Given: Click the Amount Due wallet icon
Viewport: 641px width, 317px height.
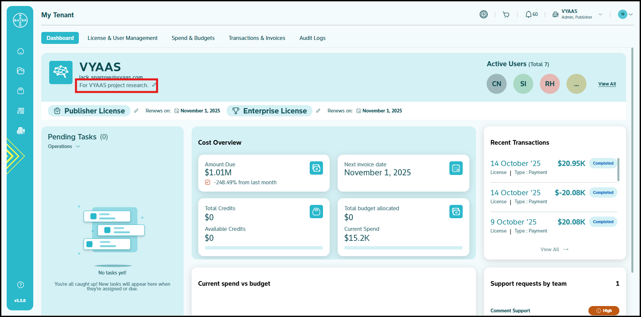Looking at the screenshot, I should [x=316, y=168].
